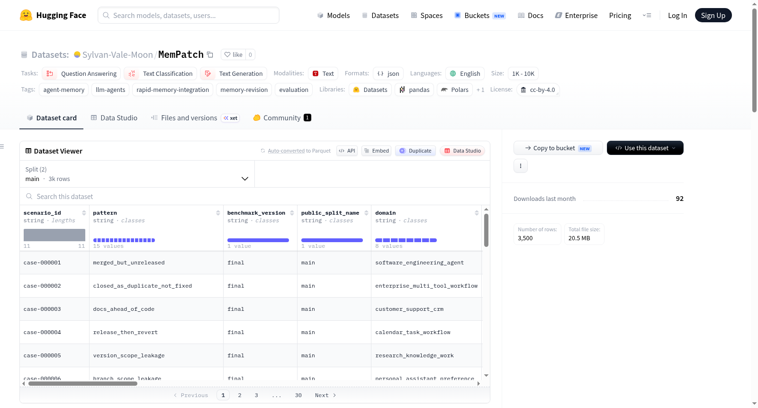This screenshot has height=408, width=758.
Task: Open the Files and versions tab
Action: point(195,118)
